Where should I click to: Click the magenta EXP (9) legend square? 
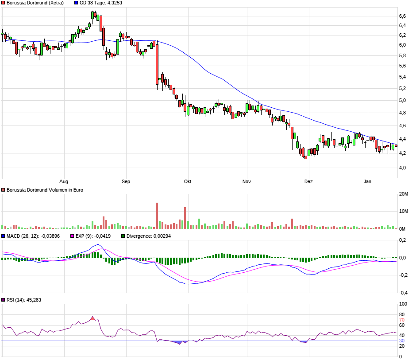tap(73, 236)
